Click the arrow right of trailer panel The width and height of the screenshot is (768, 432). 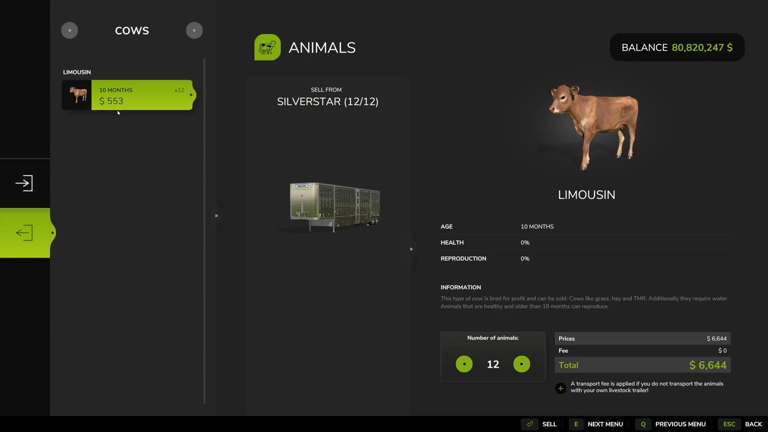pyautogui.click(x=411, y=249)
